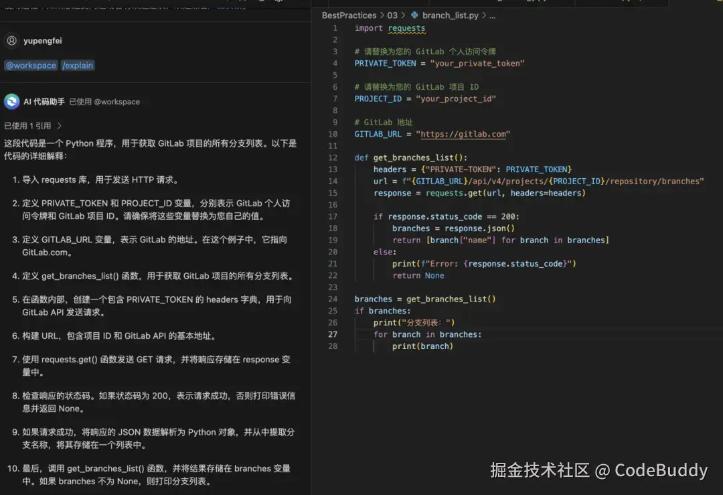Place cursor on the PRIVATE_TOKEN variable

coord(385,63)
